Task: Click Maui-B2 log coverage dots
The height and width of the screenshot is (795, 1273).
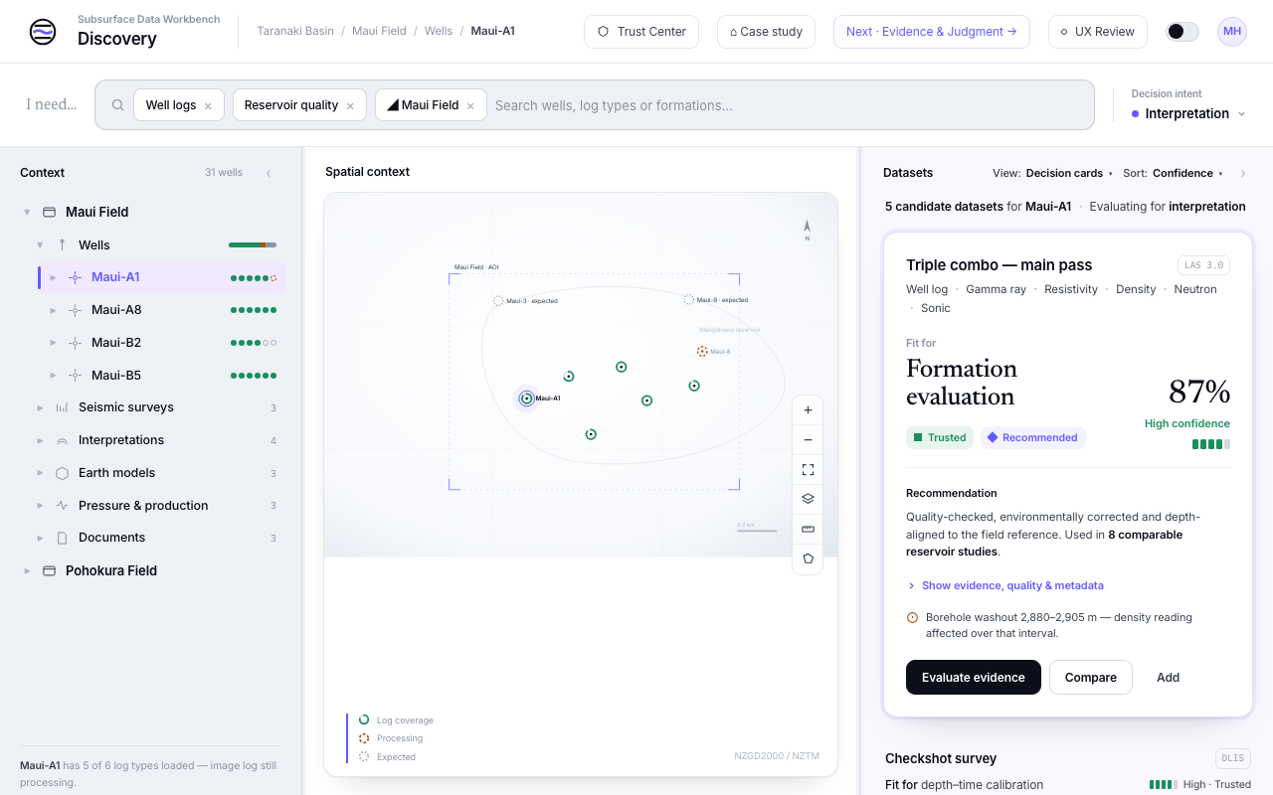Action: pos(254,343)
